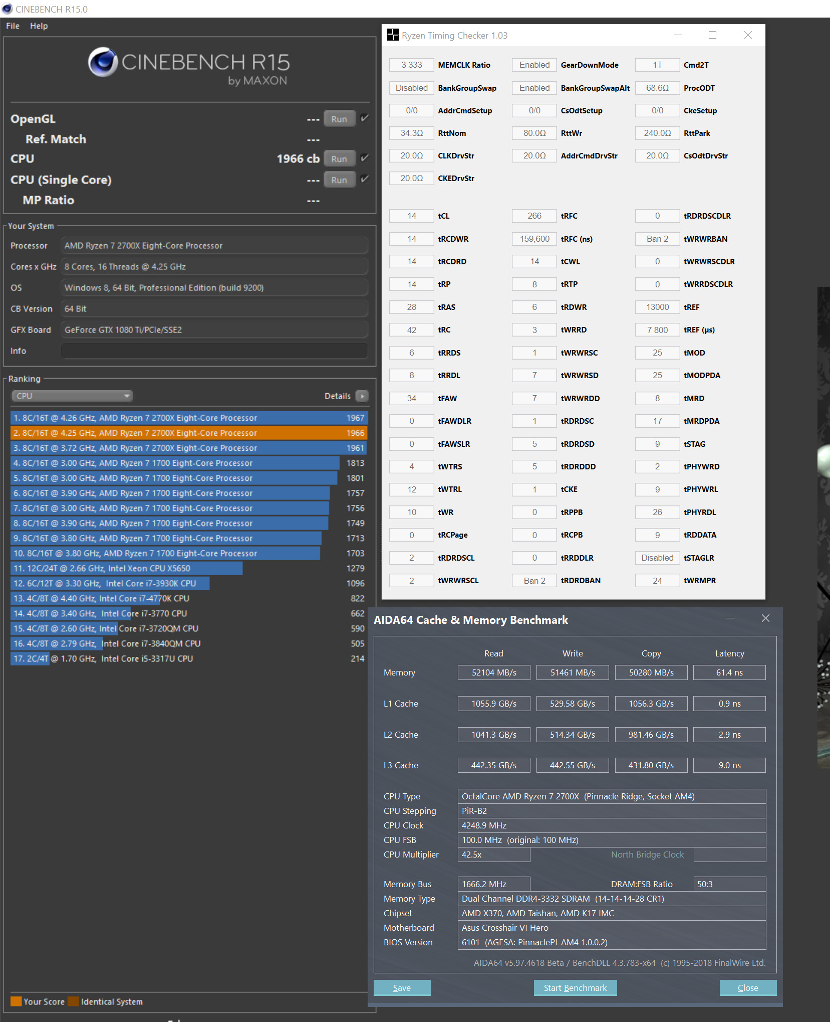Click the empty North Bridge Clock field

pyautogui.click(x=729, y=855)
